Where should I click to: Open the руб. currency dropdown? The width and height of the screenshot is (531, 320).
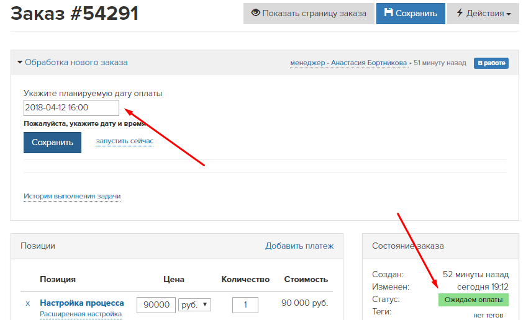pyautogui.click(x=195, y=304)
